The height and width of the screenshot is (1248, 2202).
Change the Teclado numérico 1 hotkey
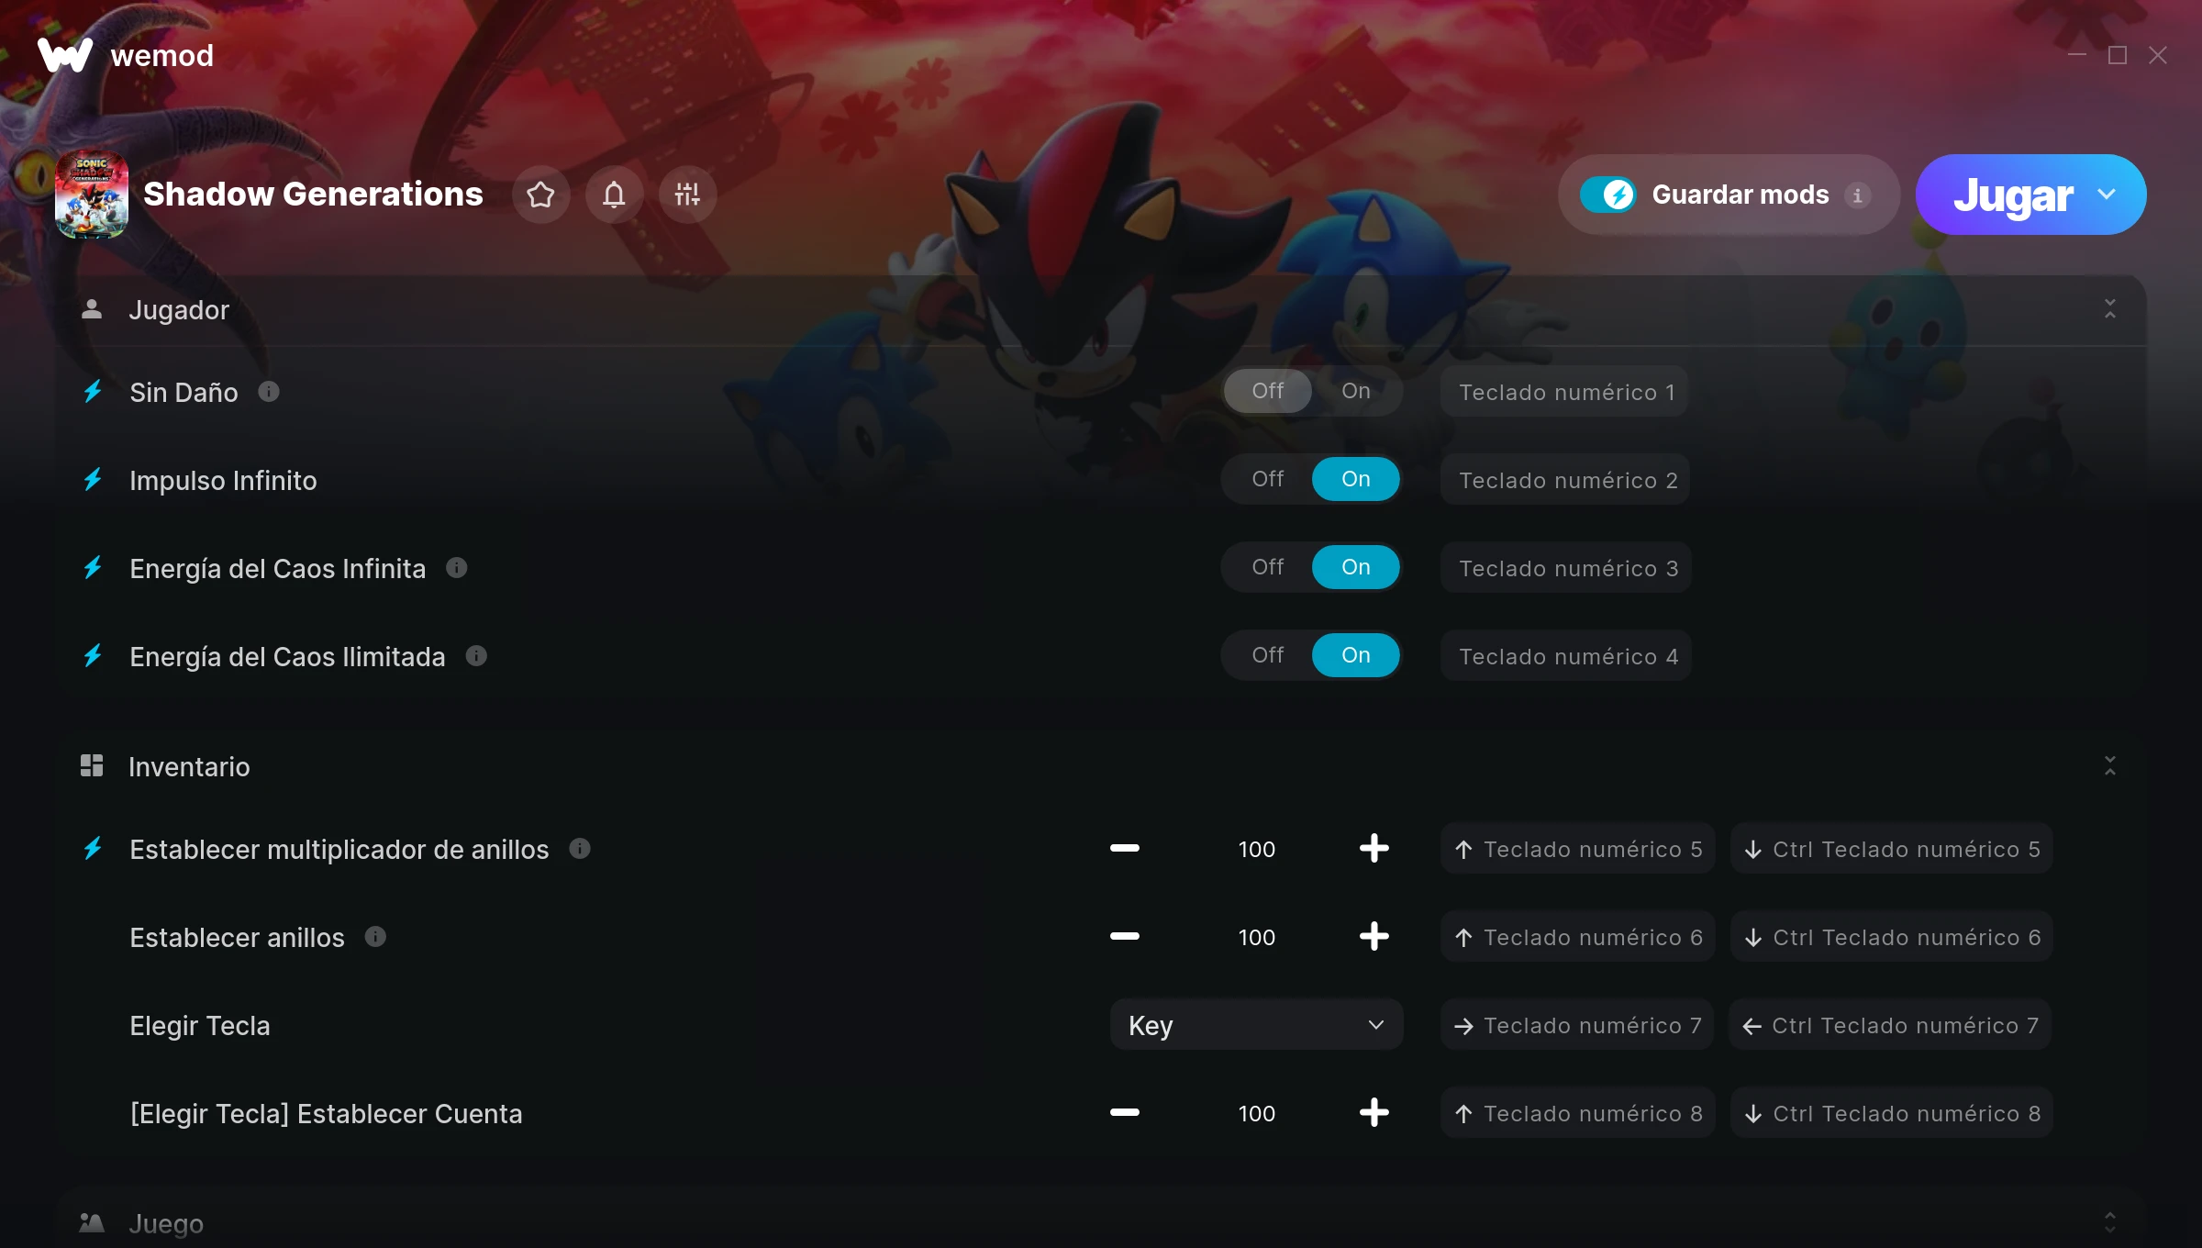tap(1565, 392)
